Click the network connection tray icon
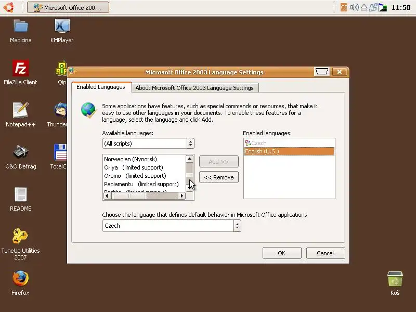Screen dimensions: 416x312 coord(373,7)
